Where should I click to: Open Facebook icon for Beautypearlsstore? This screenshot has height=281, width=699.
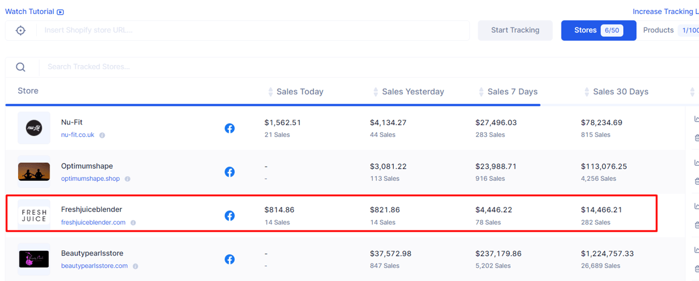click(230, 259)
